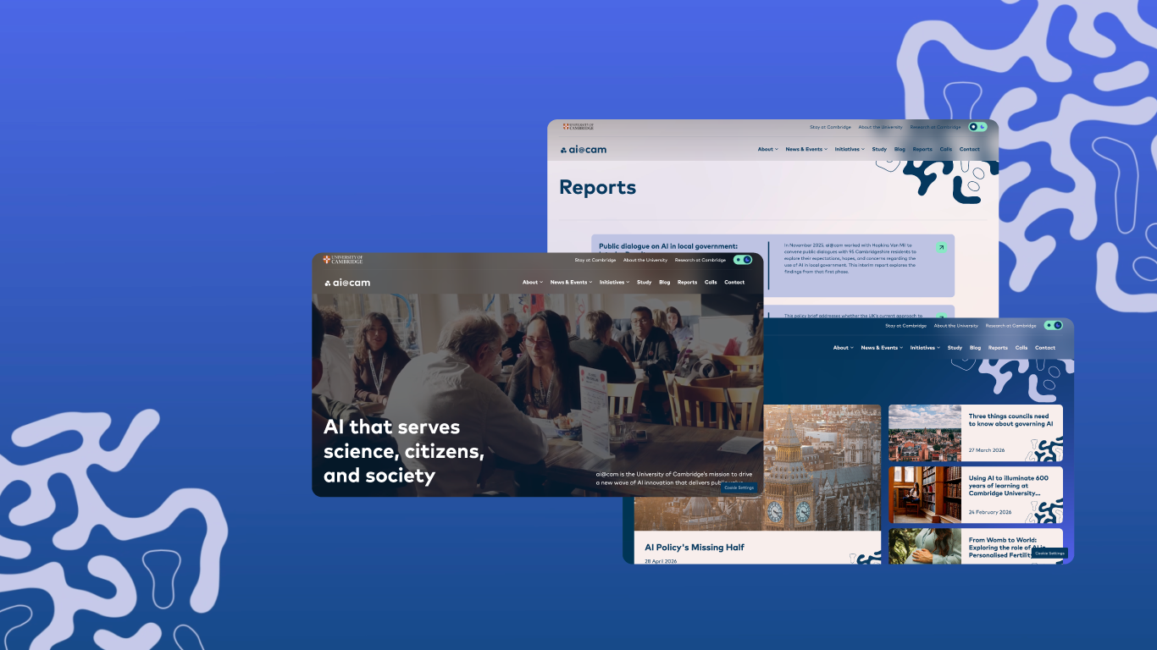This screenshot has width=1157, height=650.
Task: Click University of Cambridge crest on Reports page
Action: pos(578,127)
